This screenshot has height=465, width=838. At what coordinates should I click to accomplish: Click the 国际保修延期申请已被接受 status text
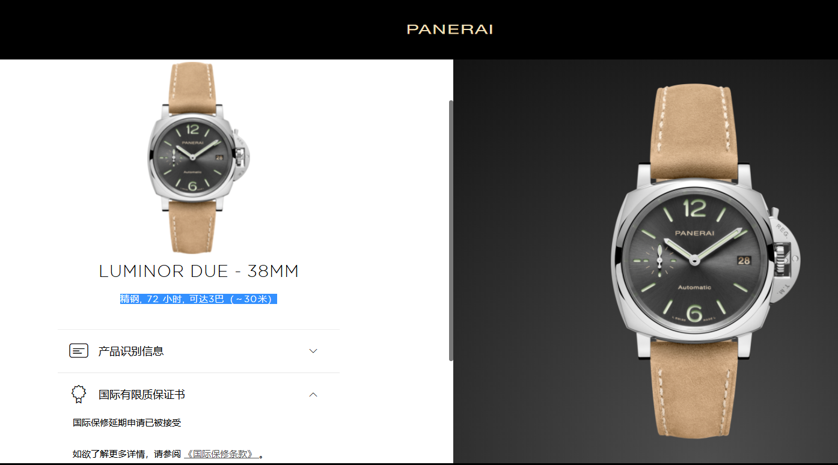pyautogui.click(x=127, y=423)
